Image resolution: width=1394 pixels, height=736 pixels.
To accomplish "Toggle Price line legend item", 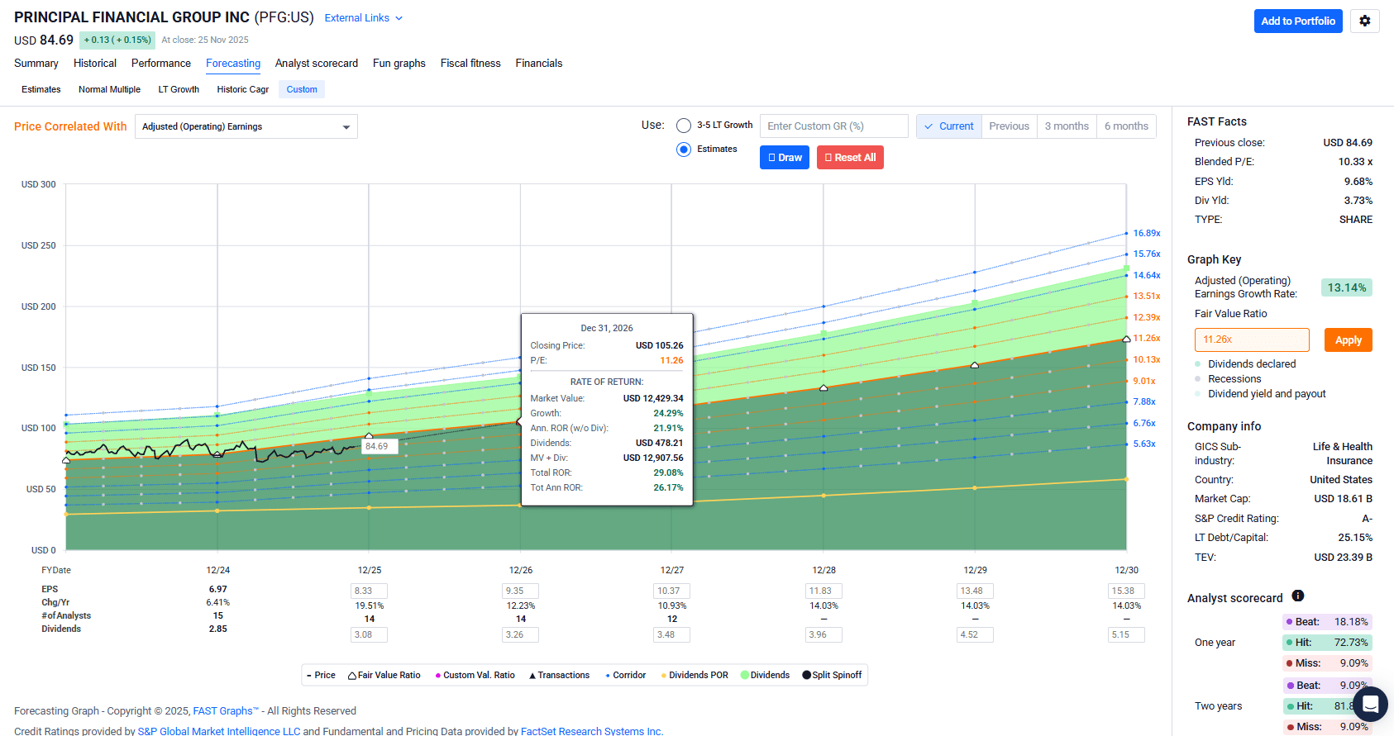I will pos(321,675).
